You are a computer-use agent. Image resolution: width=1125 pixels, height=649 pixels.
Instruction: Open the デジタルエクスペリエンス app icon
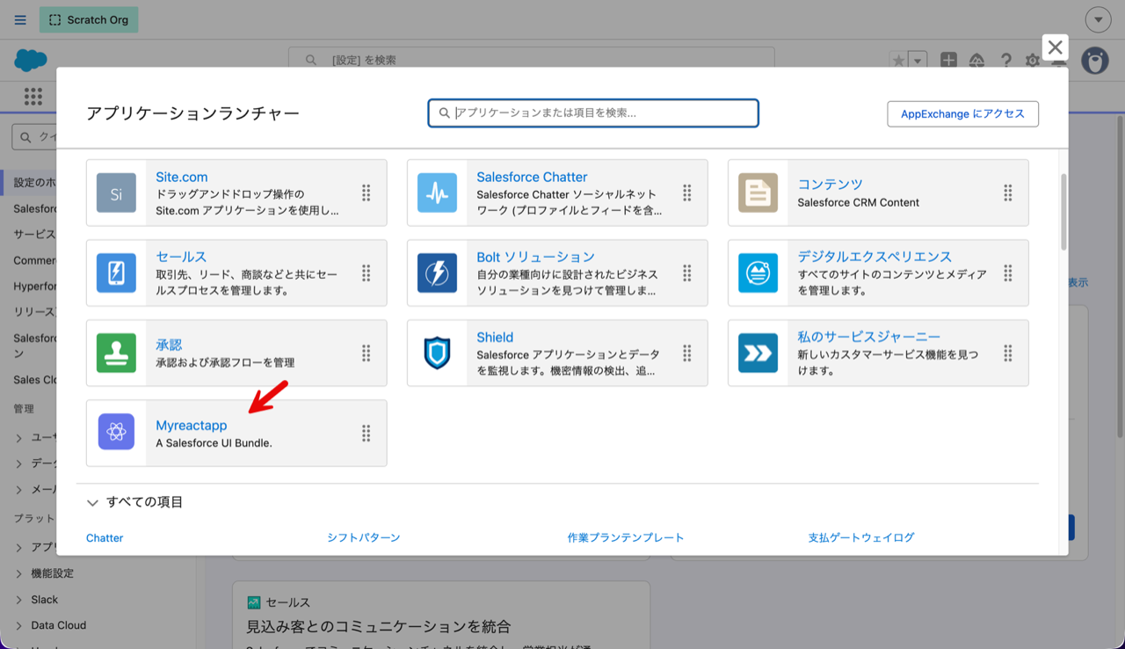(x=758, y=273)
